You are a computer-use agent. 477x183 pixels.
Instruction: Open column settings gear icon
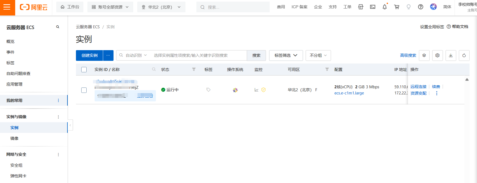click(437, 55)
